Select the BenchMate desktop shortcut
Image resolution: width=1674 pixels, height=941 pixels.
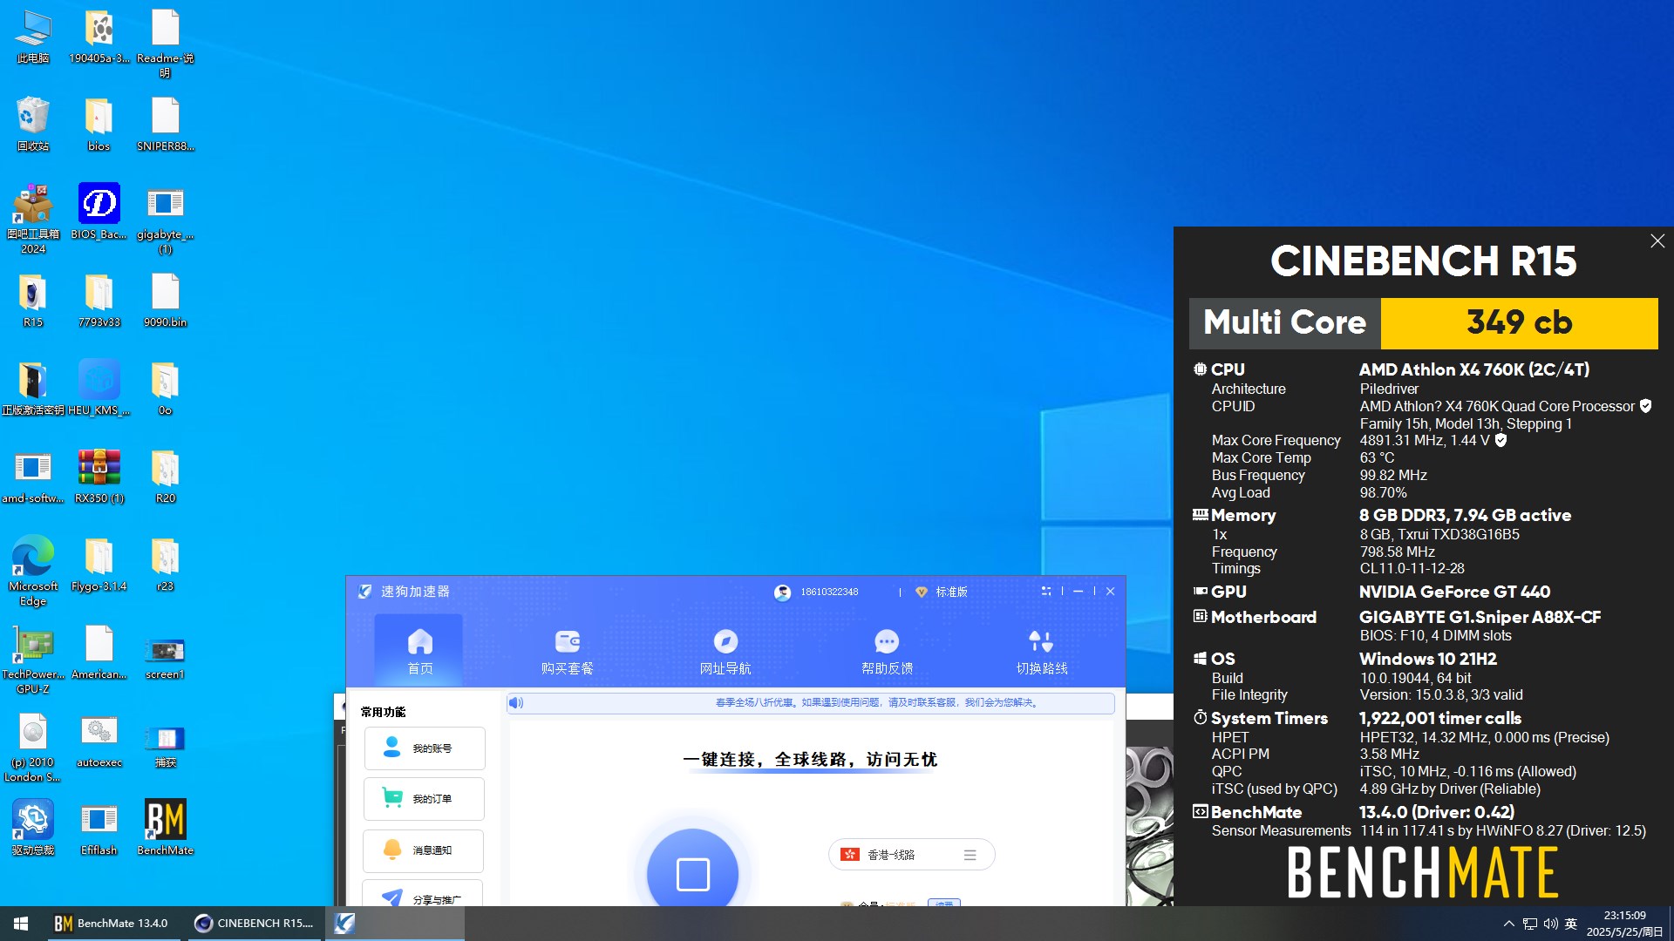pyautogui.click(x=165, y=828)
